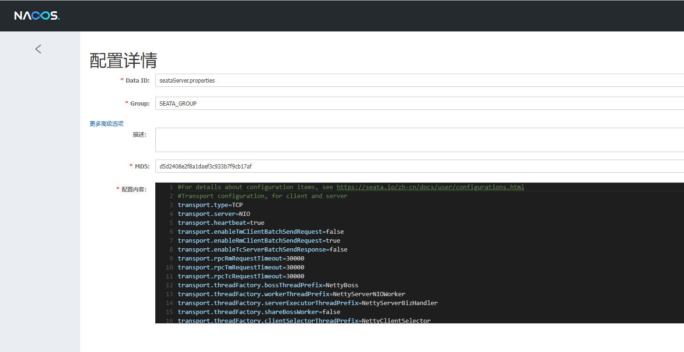Select the Group field SEATA_GROUP

tap(419, 103)
